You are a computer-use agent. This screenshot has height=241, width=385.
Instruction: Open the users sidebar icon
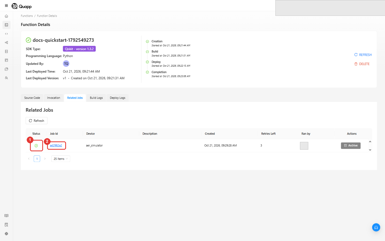tap(6, 78)
